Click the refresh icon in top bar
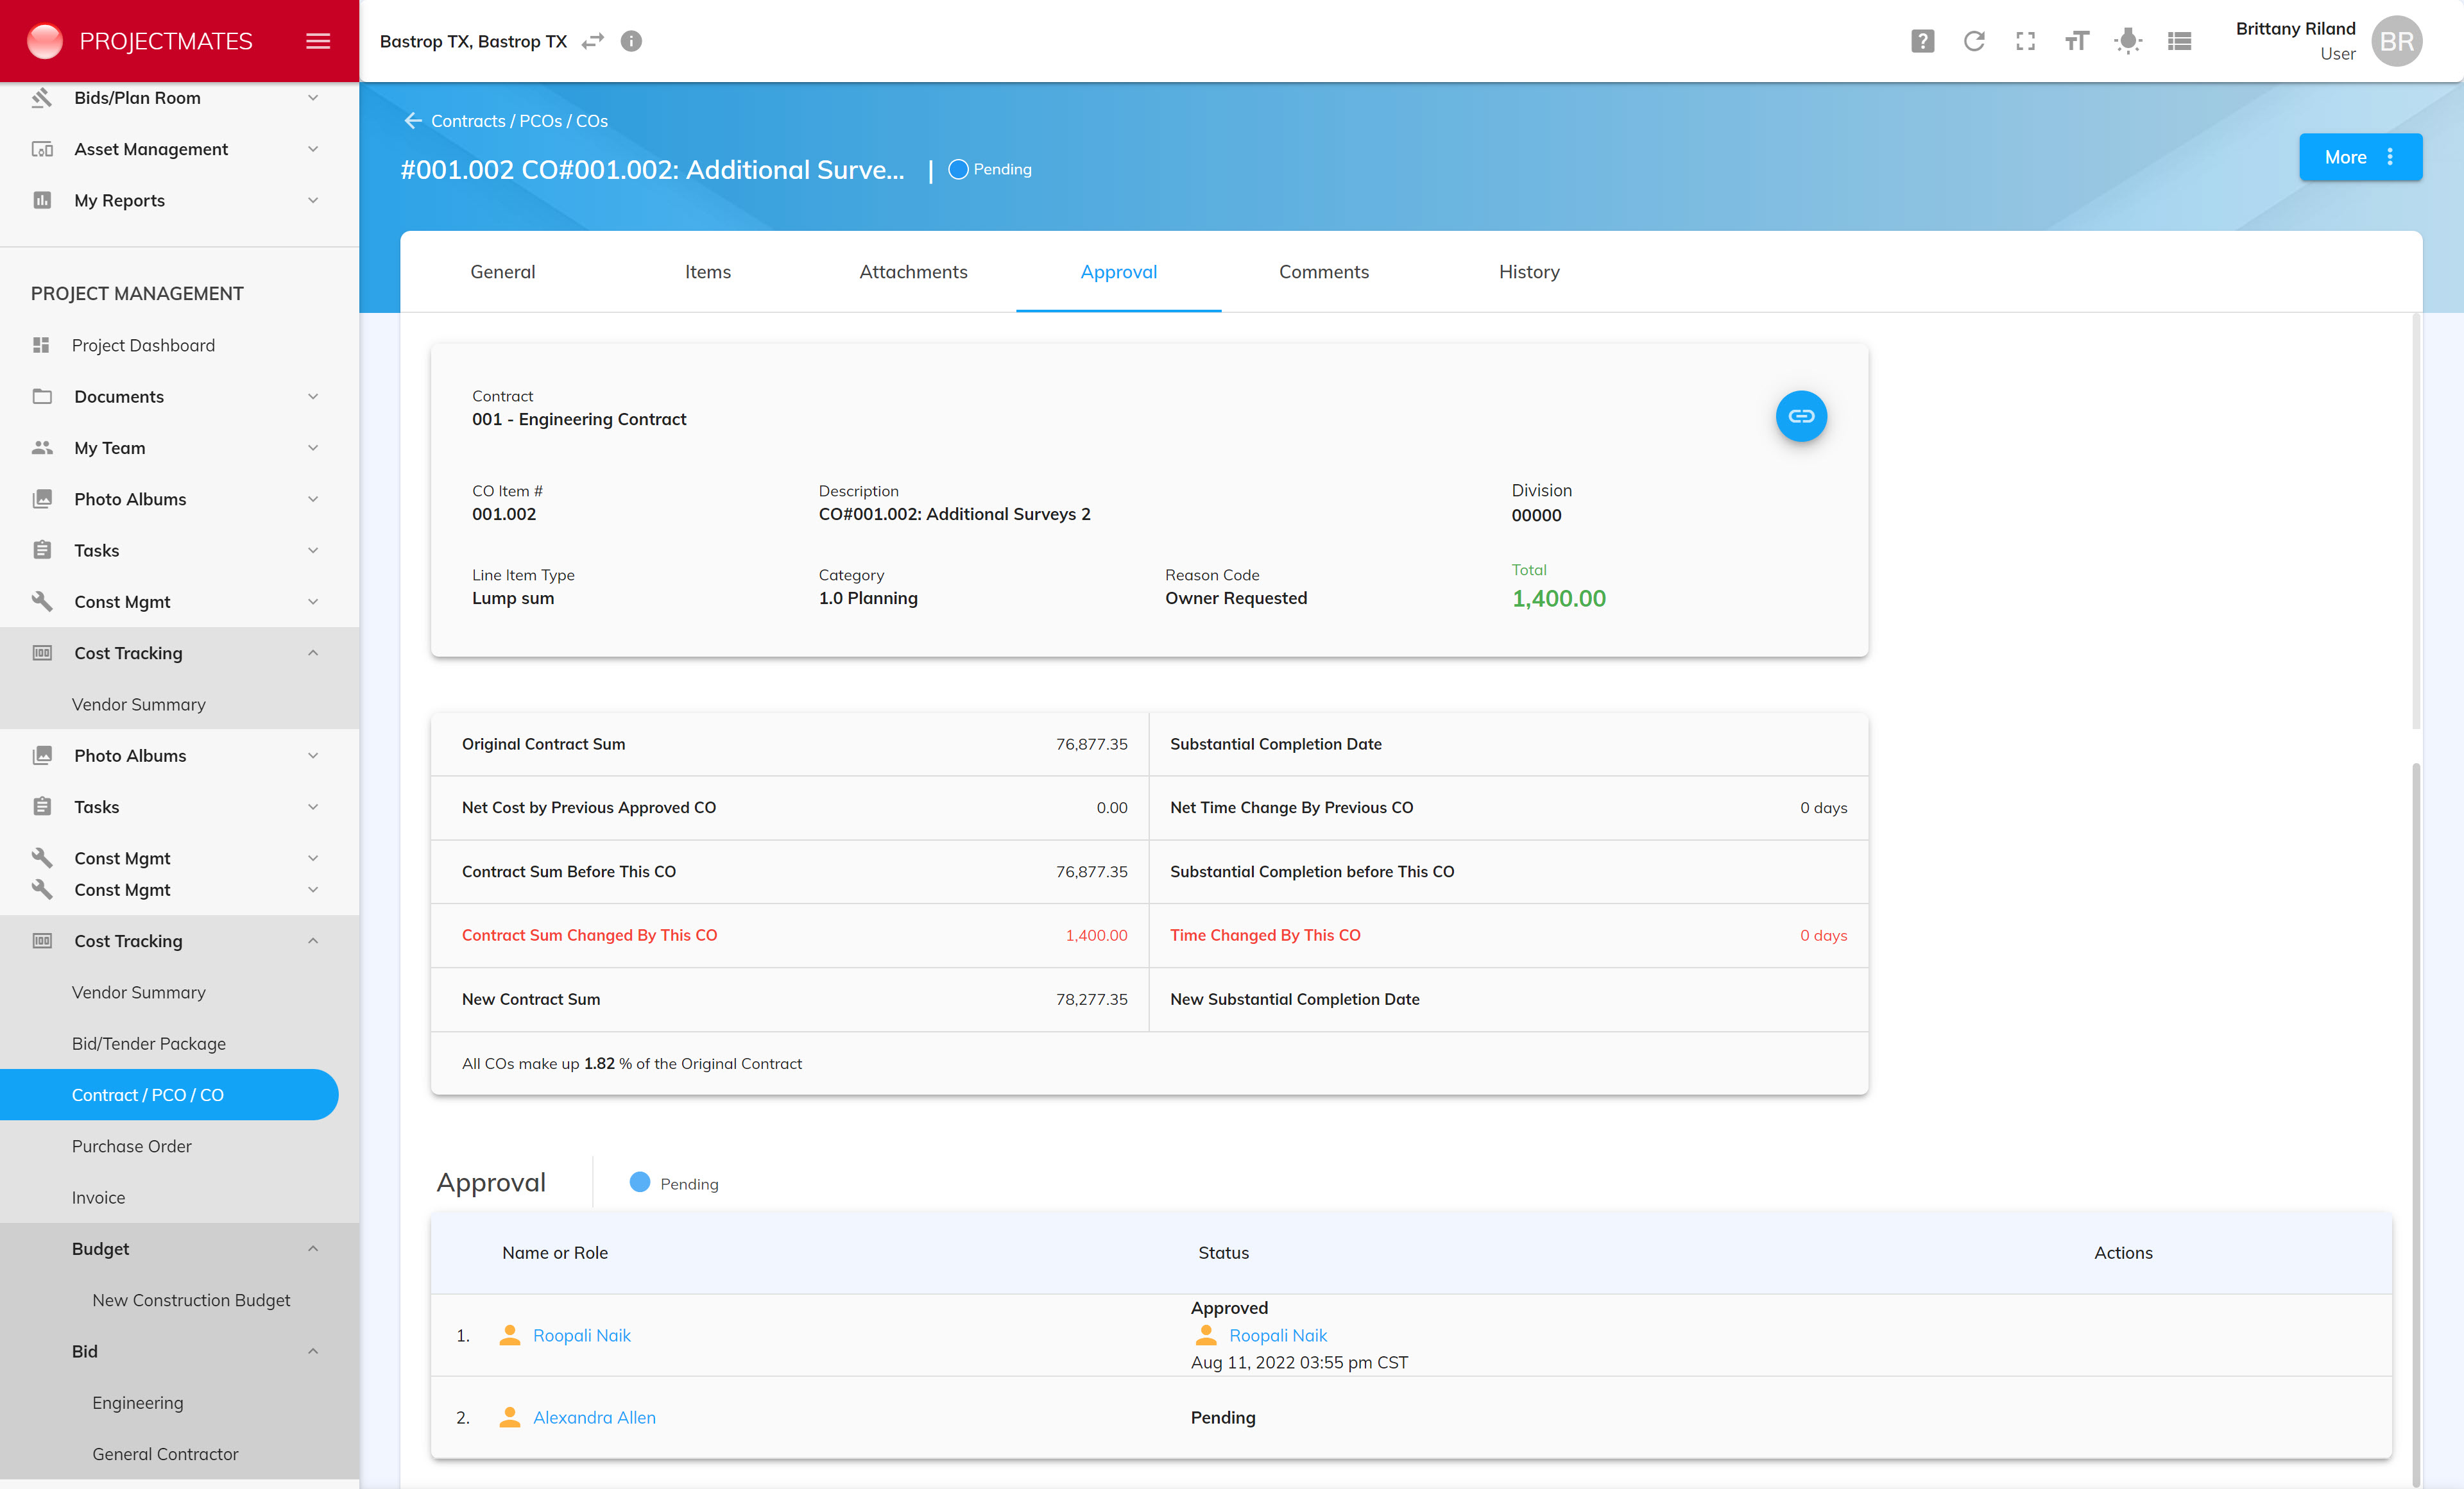 pos(1974,41)
